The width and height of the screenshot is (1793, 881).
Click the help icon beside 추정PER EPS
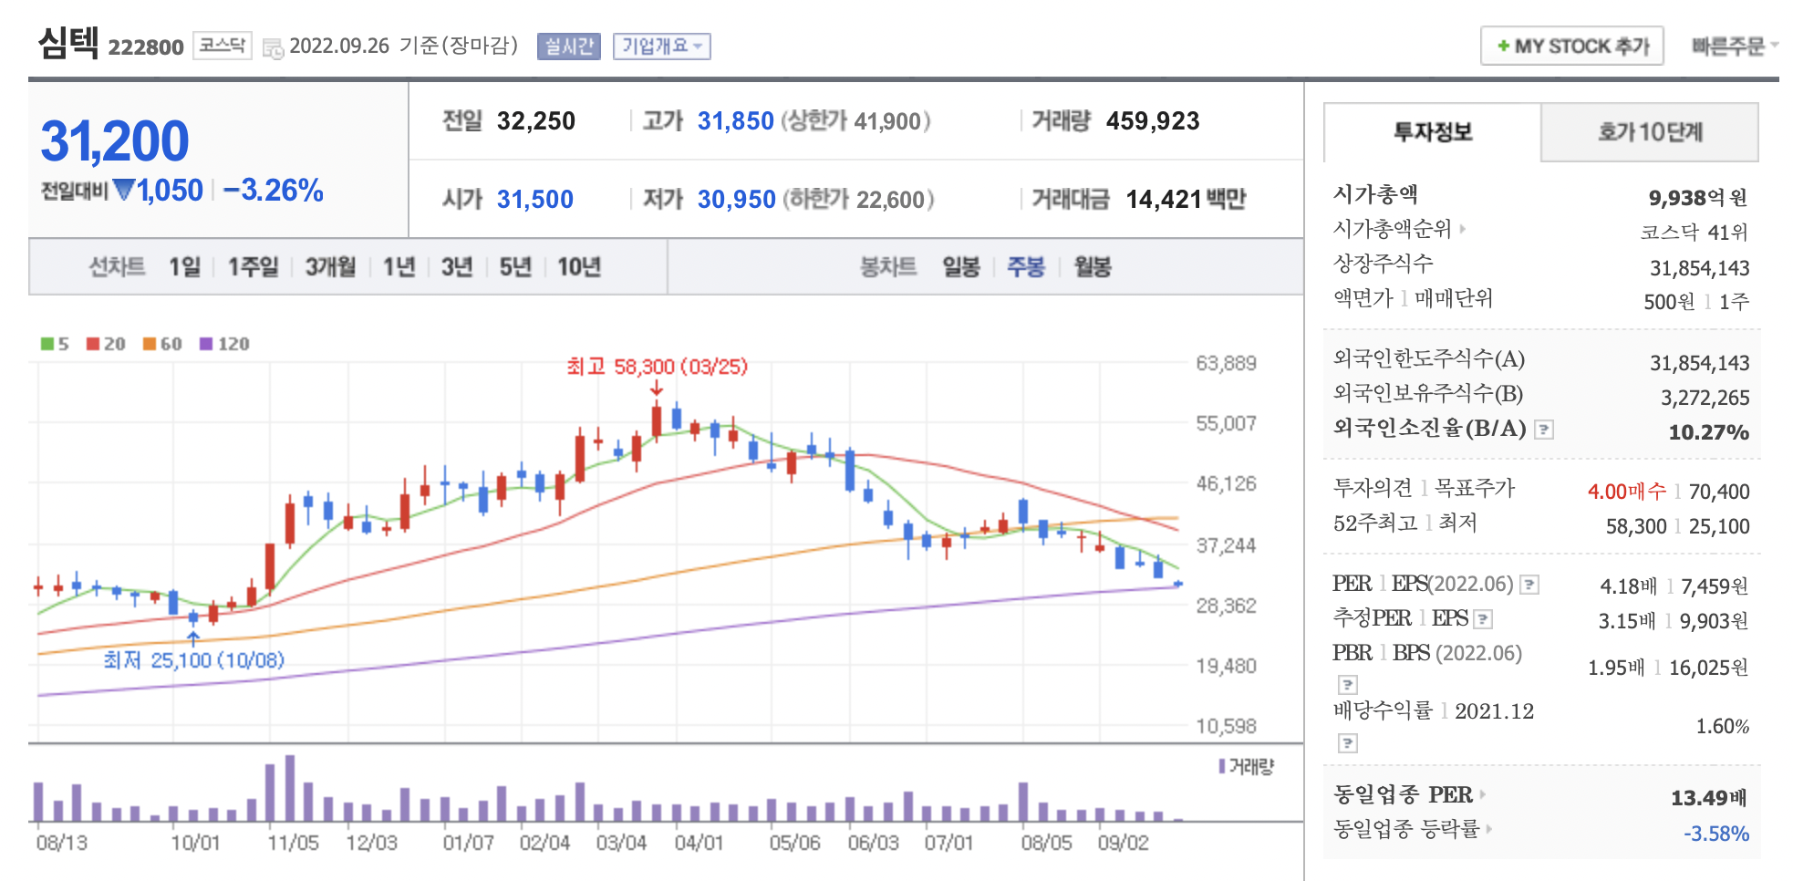pos(1484,619)
